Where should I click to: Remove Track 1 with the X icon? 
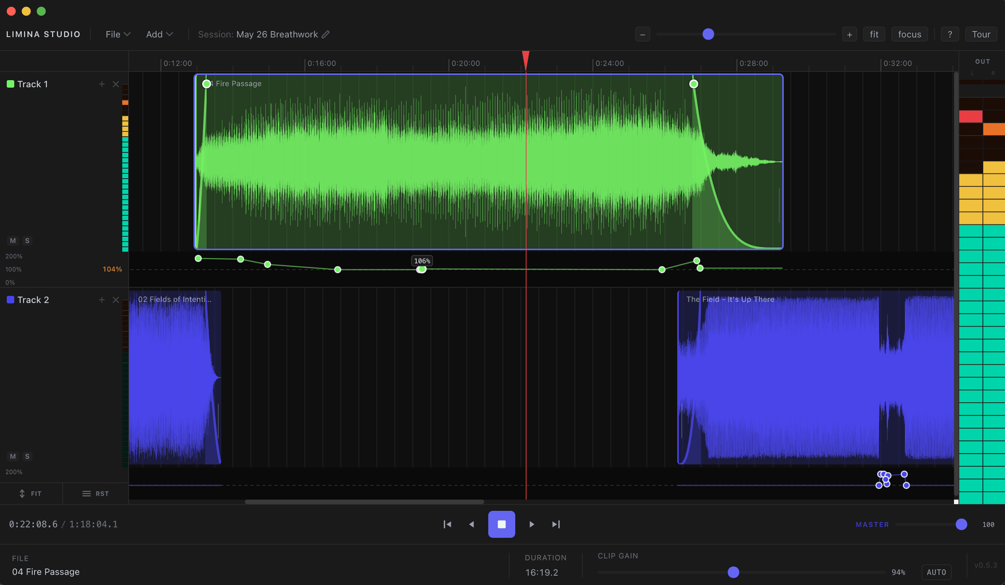point(115,84)
